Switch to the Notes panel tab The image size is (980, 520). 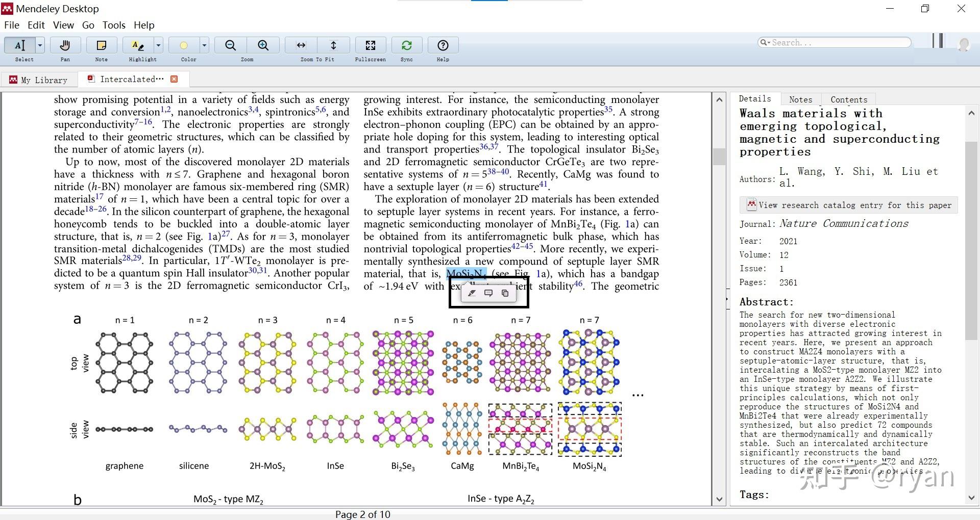click(800, 99)
